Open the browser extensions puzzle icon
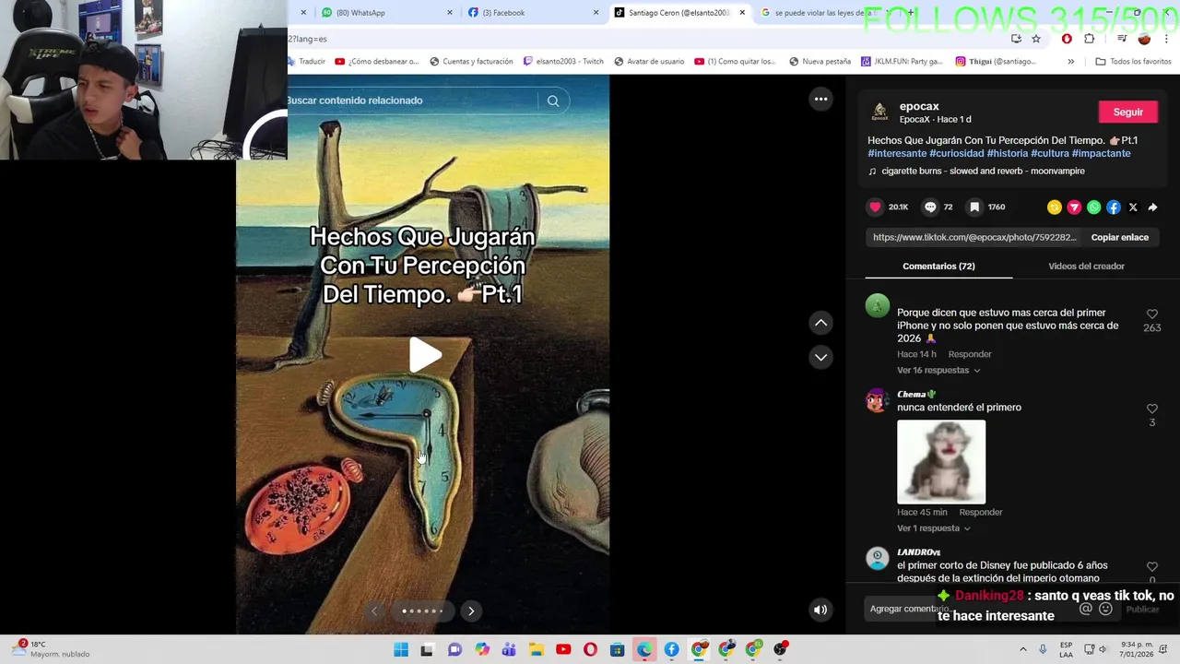 [1090, 39]
